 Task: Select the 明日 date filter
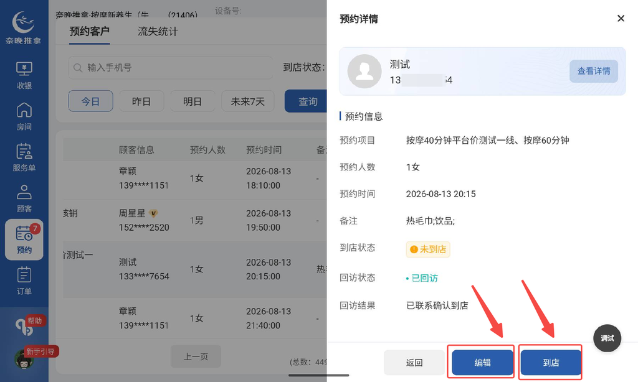point(193,101)
